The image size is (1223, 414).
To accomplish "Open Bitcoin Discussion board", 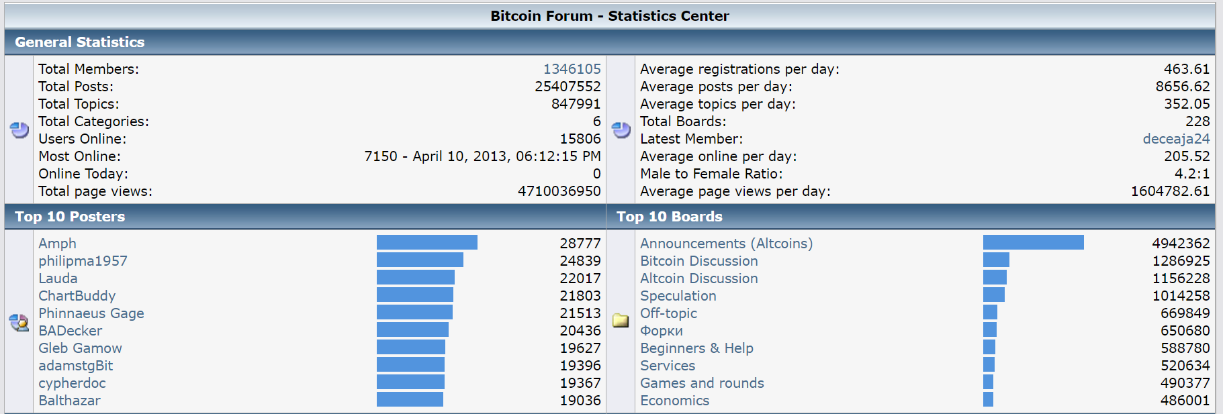I will 698,261.
